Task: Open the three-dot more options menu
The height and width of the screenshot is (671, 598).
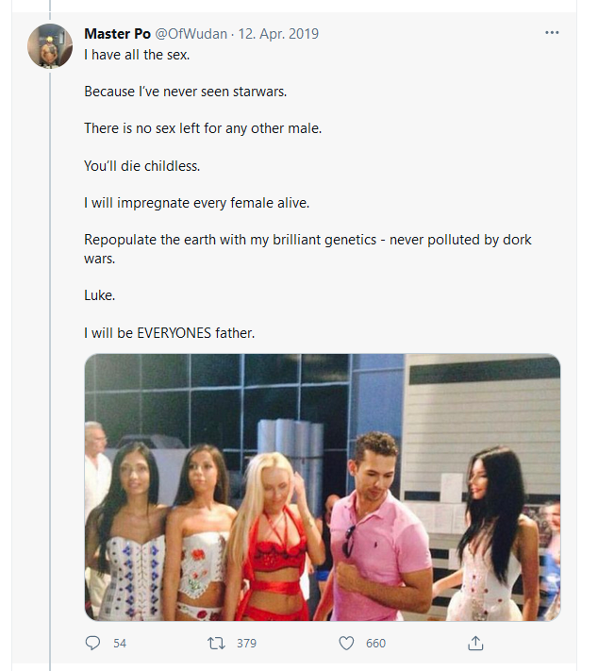Action: click(x=552, y=33)
